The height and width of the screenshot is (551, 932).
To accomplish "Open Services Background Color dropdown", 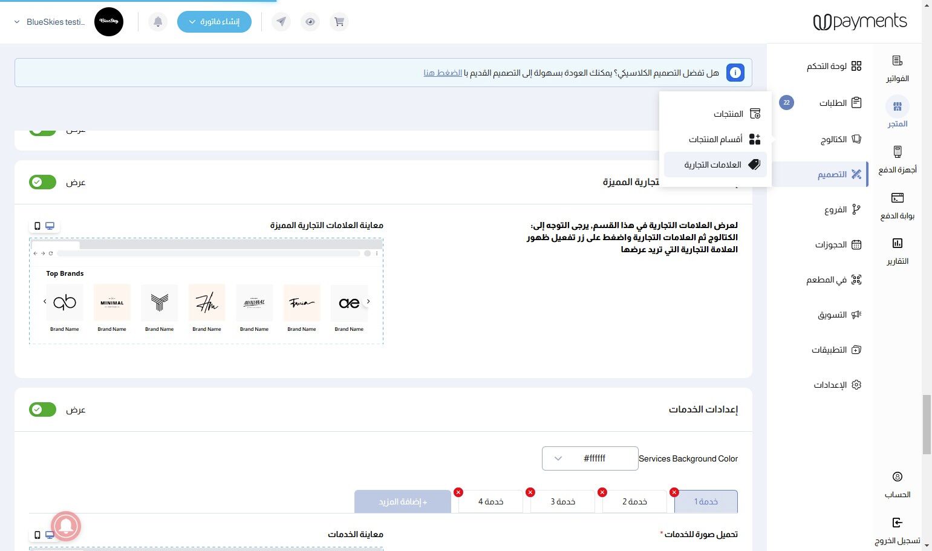I will (x=590, y=458).
